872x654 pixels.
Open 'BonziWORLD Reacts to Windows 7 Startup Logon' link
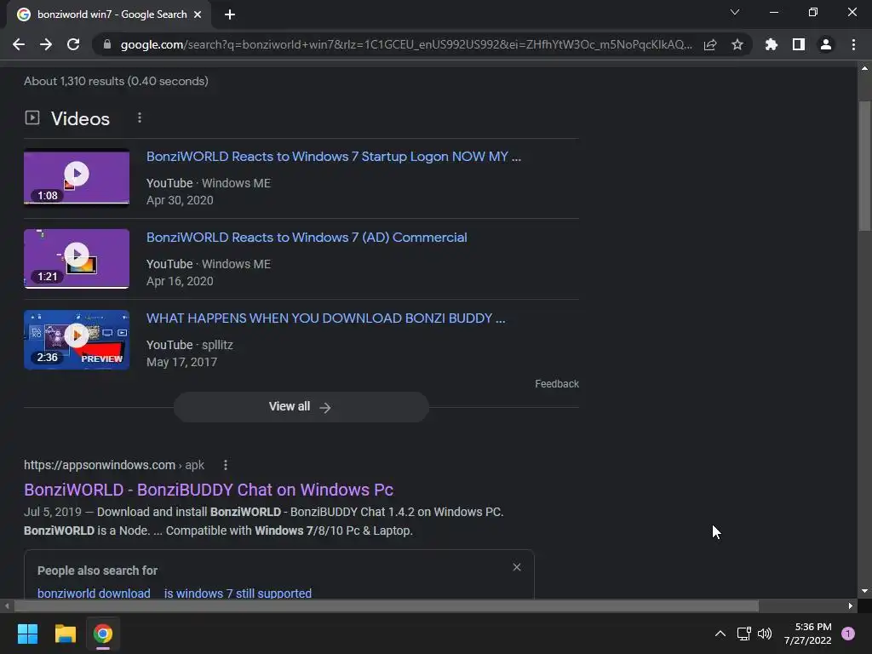[x=334, y=157]
